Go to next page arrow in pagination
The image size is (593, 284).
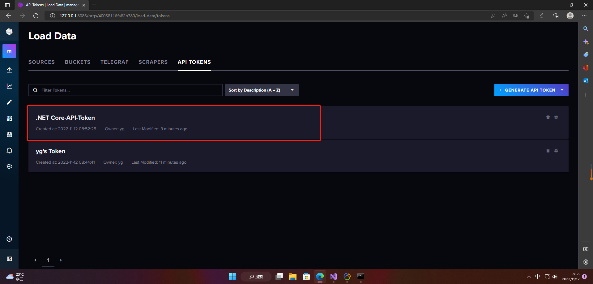[x=61, y=260]
